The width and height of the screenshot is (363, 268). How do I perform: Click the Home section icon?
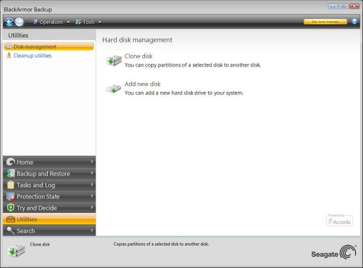point(11,162)
